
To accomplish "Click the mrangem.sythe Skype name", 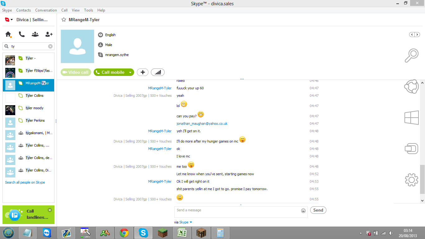I will [x=117, y=55].
